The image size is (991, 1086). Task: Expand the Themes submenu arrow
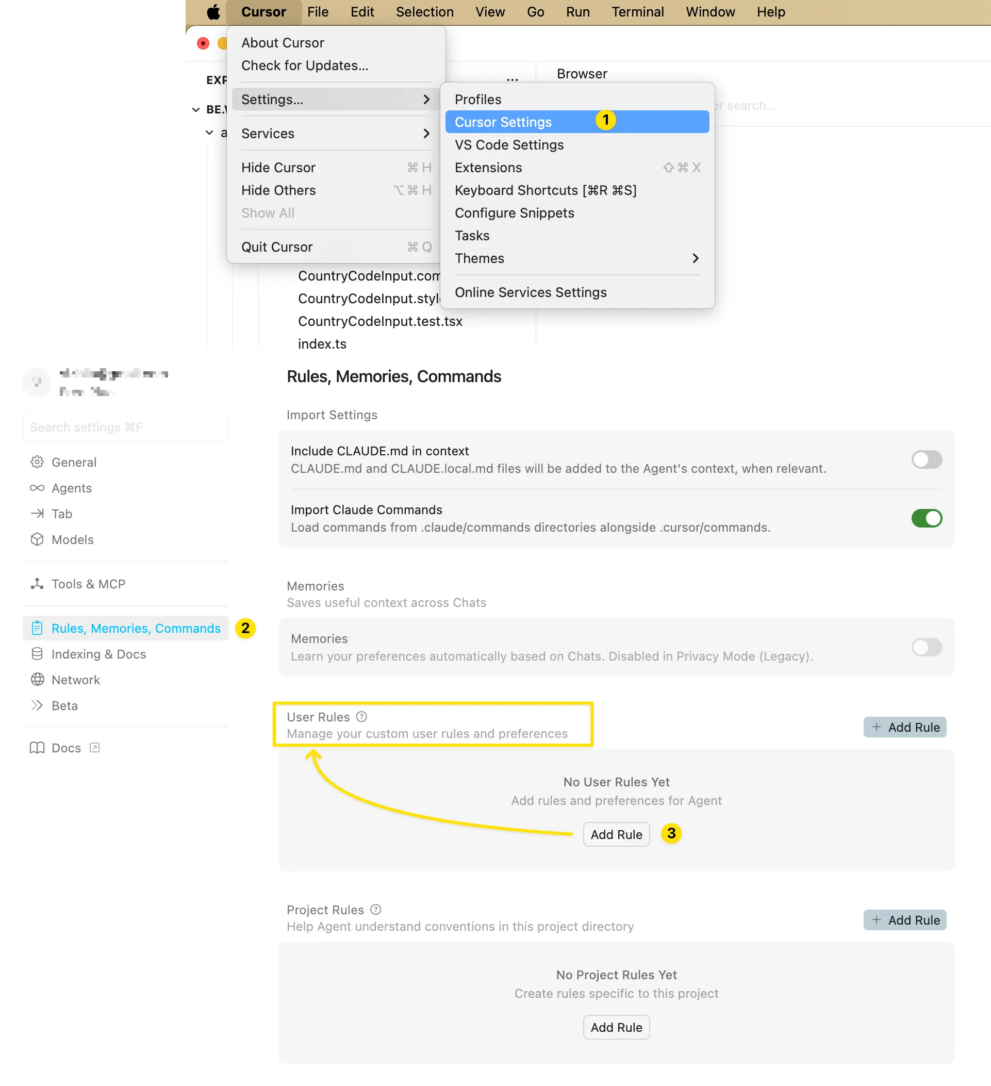(x=696, y=258)
